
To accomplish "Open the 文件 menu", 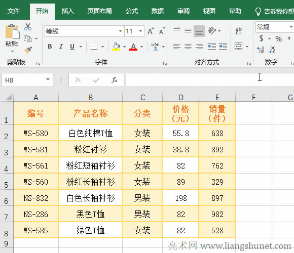I will tap(14, 11).
